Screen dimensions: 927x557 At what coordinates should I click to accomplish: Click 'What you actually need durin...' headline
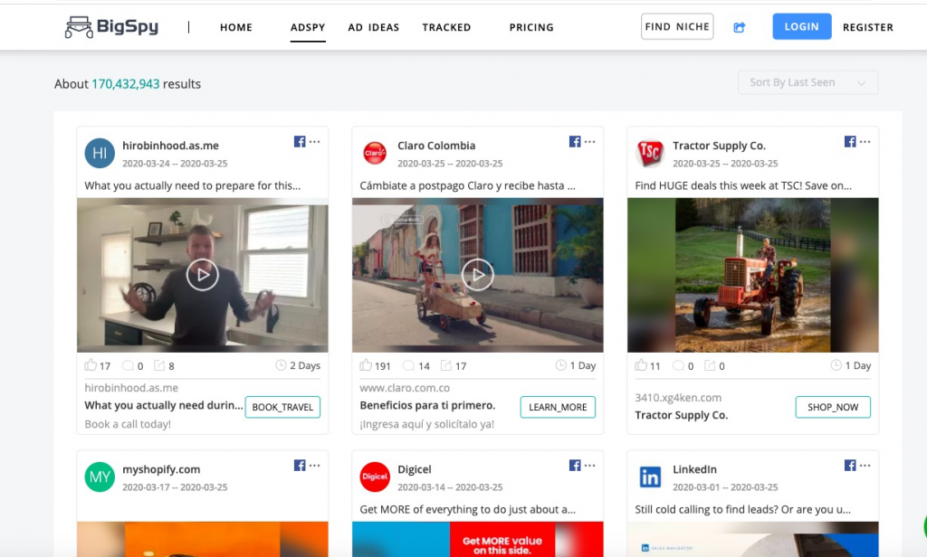click(x=164, y=405)
